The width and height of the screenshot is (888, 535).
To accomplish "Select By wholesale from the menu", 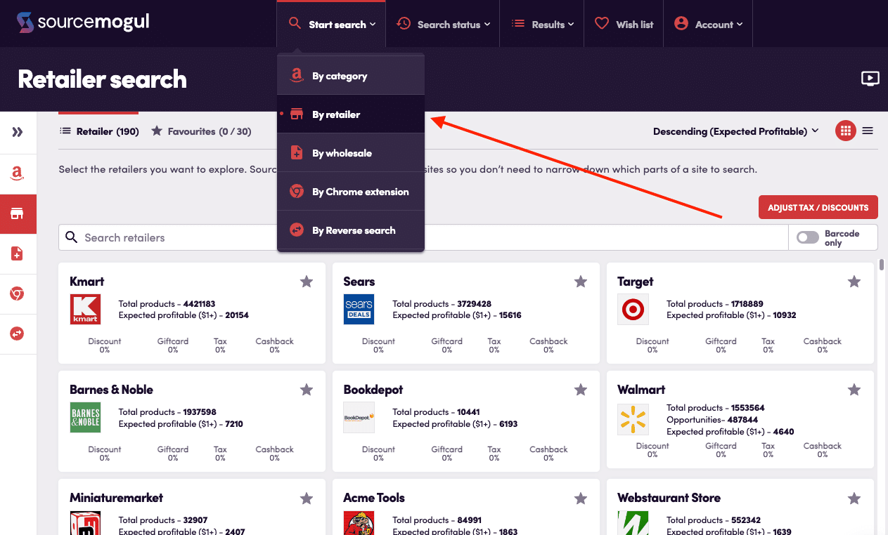I will (342, 153).
